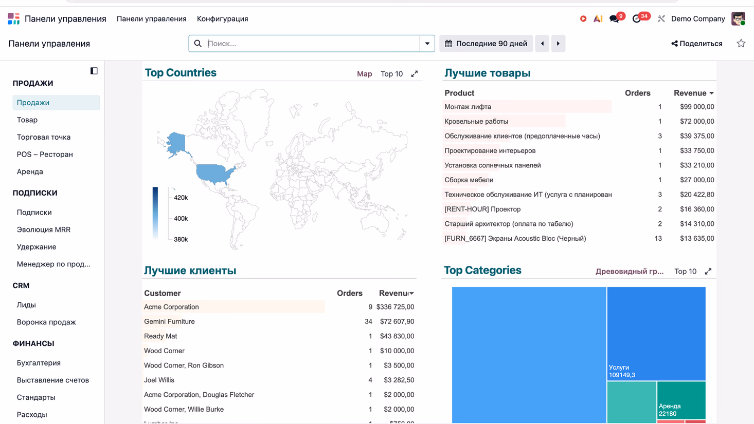The height and width of the screenshot is (424, 754).
Task: Collapse the sidebar panel icon
Action: coord(94,71)
